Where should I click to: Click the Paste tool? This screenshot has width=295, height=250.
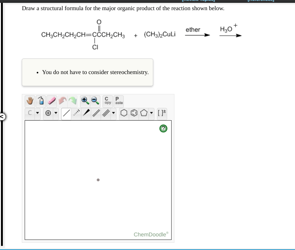pyautogui.click(x=118, y=101)
